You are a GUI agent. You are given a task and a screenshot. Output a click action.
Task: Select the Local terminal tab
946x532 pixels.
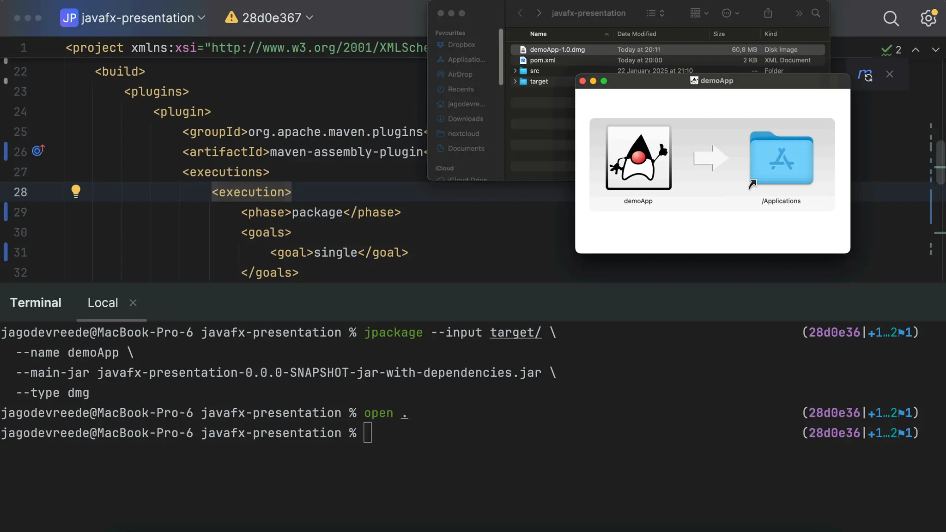pyautogui.click(x=103, y=303)
